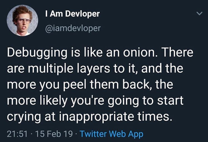Screen dimensions: 208x142
Task: Click the glasses in the avatar photo
Action: click(24, 20)
